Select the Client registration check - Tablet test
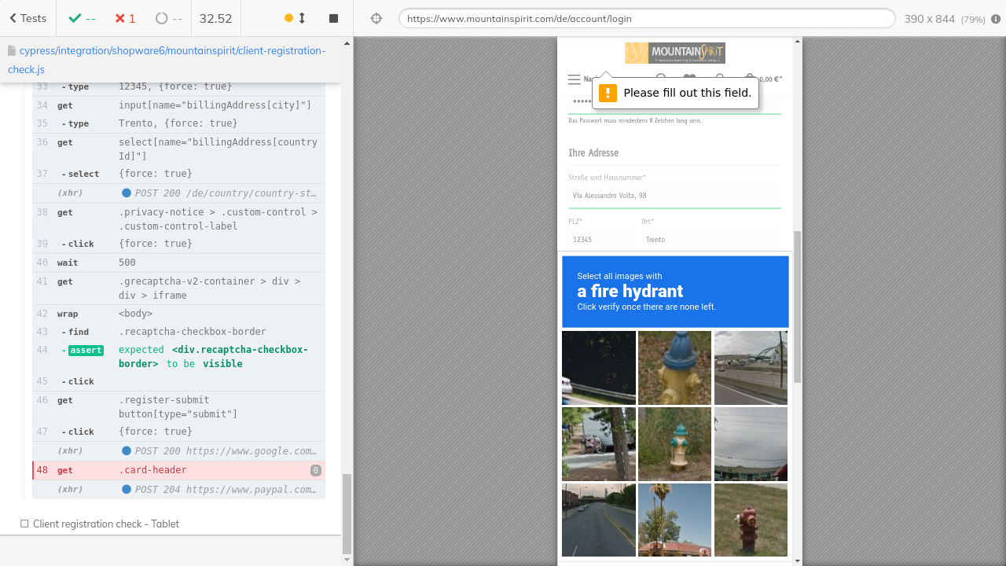The width and height of the screenshot is (1006, 566). coord(105,524)
